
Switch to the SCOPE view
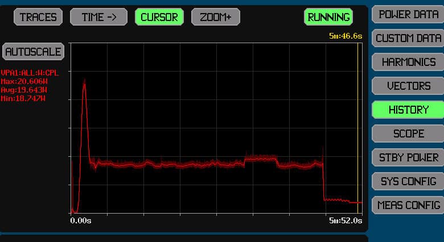coord(408,133)
